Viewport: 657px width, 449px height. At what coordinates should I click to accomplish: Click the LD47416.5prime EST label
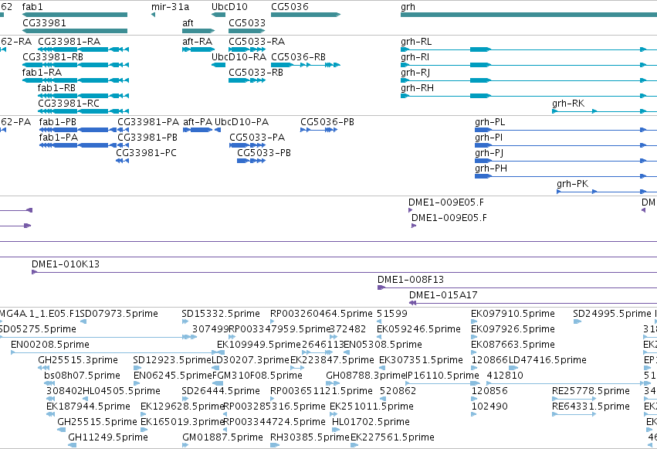547,361
